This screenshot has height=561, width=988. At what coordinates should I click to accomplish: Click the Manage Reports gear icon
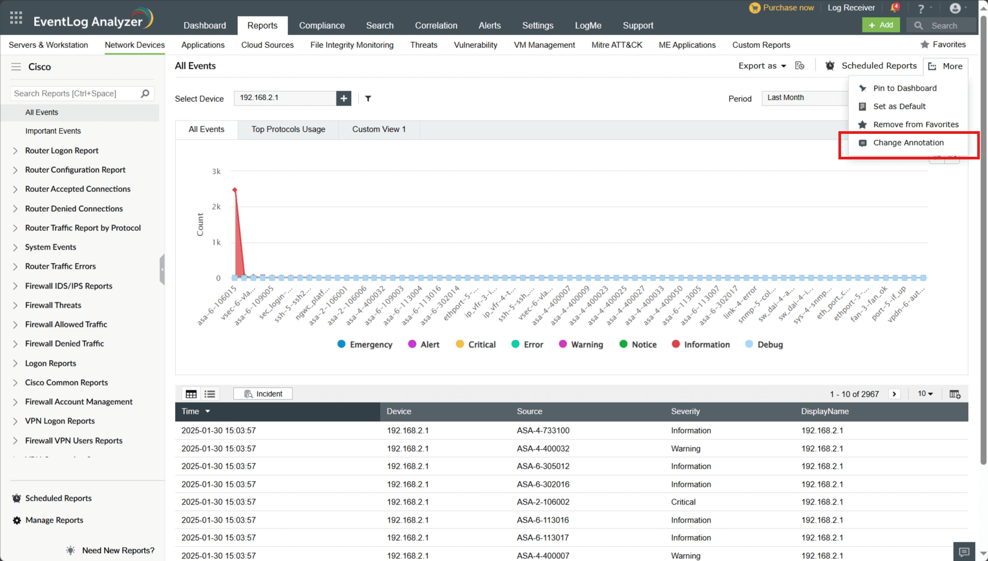click(17, 520)
